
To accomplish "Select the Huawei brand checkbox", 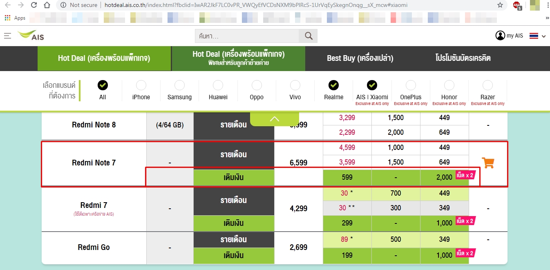I will [x=218, y=85].
